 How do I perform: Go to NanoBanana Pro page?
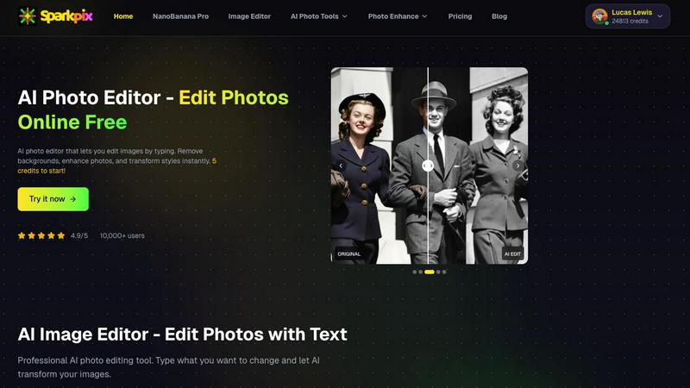tap(180, 16)
